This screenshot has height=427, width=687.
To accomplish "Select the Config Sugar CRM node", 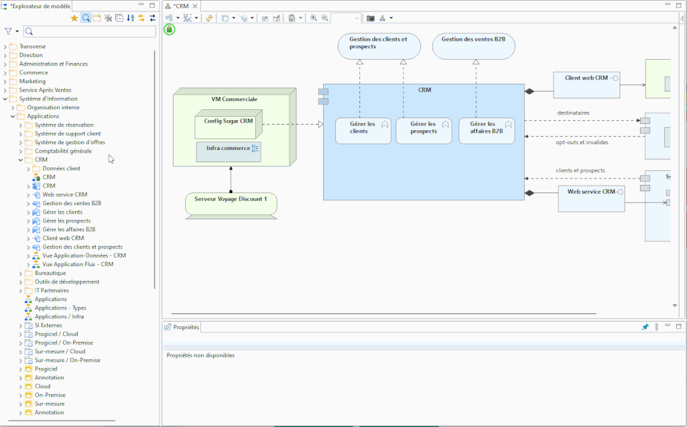I will point(228,125).
